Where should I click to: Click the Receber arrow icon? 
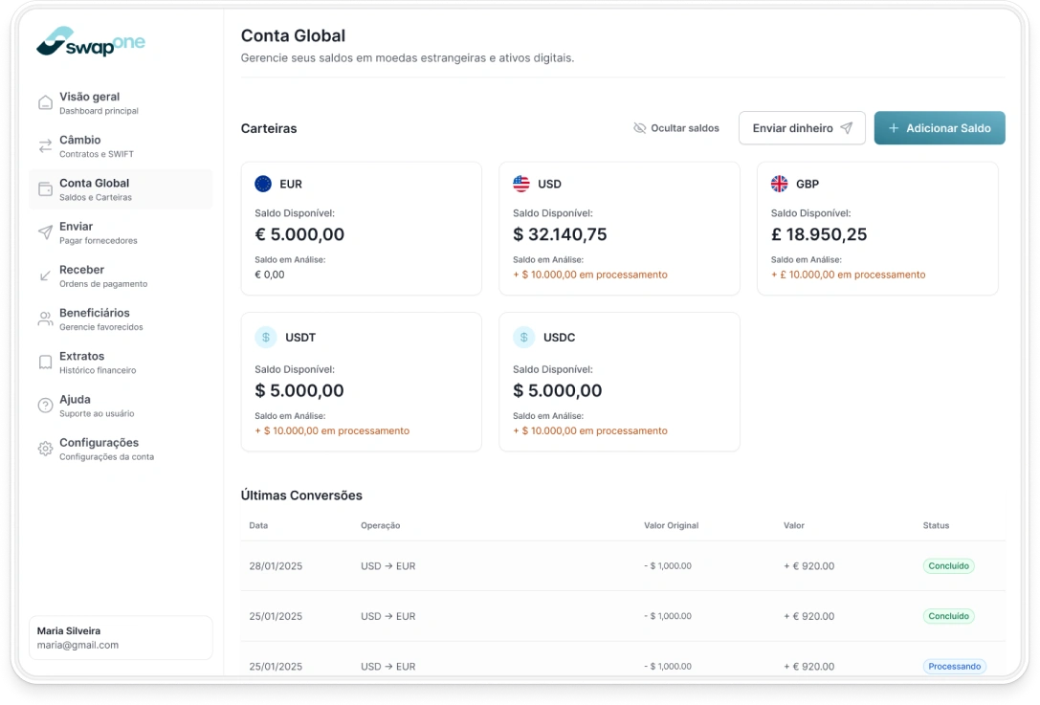tap(45, 275)
